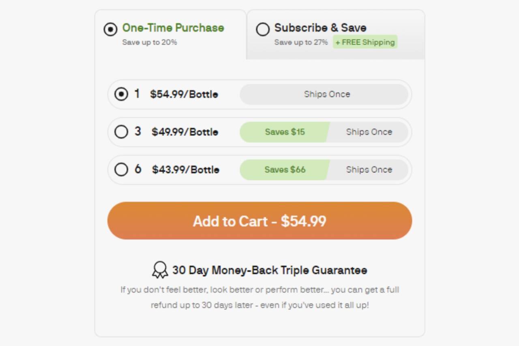Click the $54.99/Bottle price label
519x346 pixels.
[184, 94]
